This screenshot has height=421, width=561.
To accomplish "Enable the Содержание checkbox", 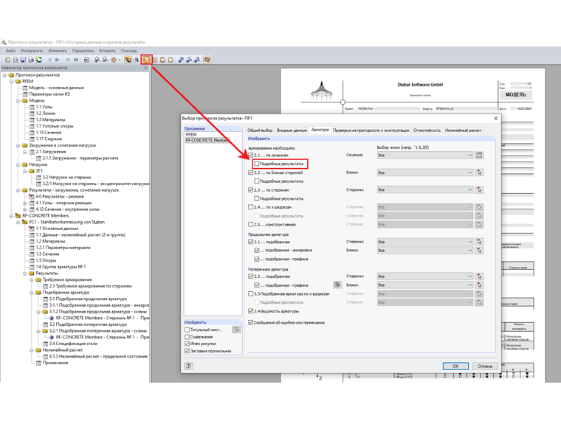I will point(187,337).
